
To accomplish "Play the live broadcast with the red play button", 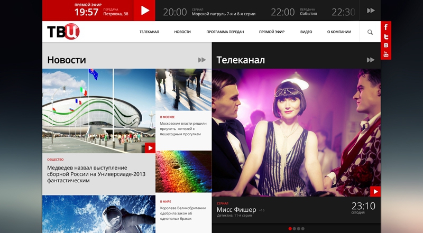I will pyautogui.click(x=144, y=11).
